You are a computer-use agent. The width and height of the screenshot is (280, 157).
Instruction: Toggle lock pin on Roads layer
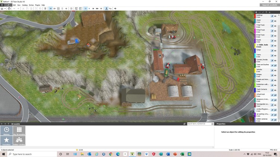pyautogui.click(x=272, y=40)
